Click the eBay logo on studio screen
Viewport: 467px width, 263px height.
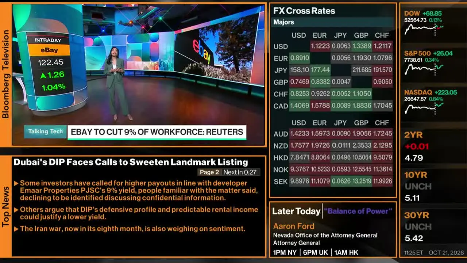(x=202, y=52)
